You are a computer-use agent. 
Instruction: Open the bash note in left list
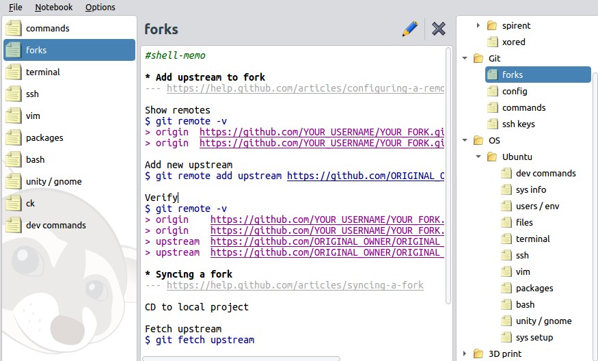[70, 159]
